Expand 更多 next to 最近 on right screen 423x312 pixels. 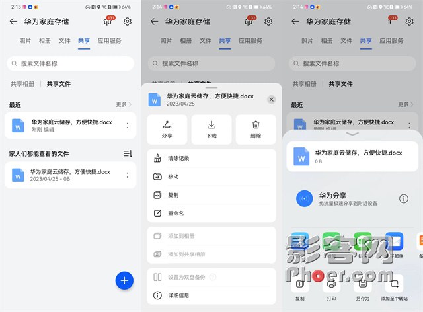click(405, 104)
